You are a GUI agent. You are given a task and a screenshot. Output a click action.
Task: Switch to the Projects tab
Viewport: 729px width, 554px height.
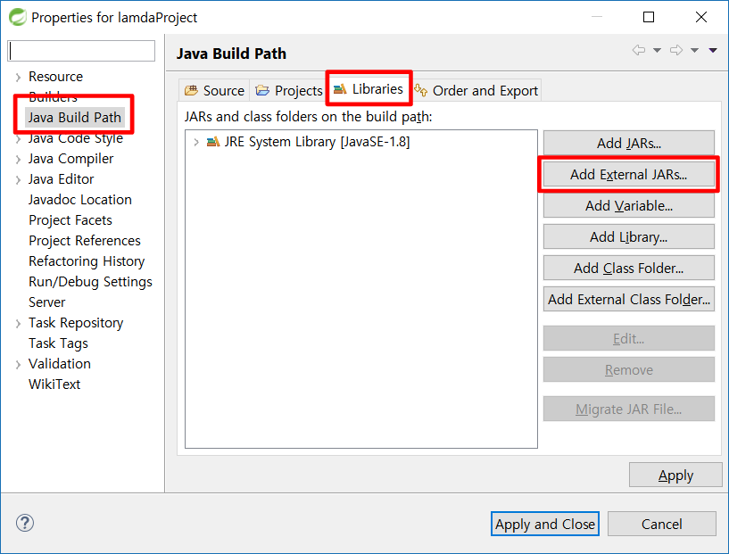(288, 90)
